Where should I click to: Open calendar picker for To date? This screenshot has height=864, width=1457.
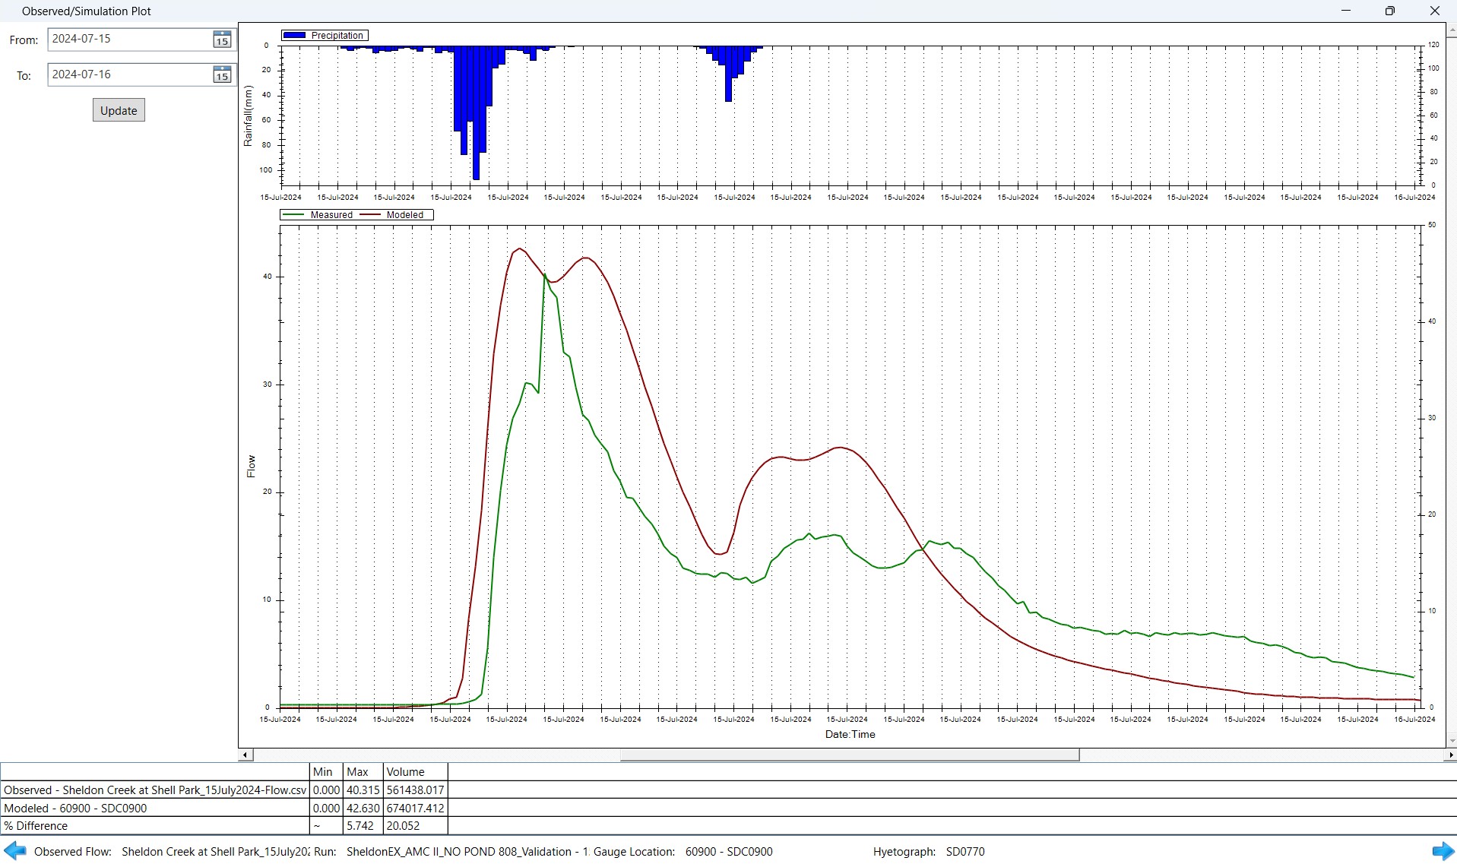222,74
